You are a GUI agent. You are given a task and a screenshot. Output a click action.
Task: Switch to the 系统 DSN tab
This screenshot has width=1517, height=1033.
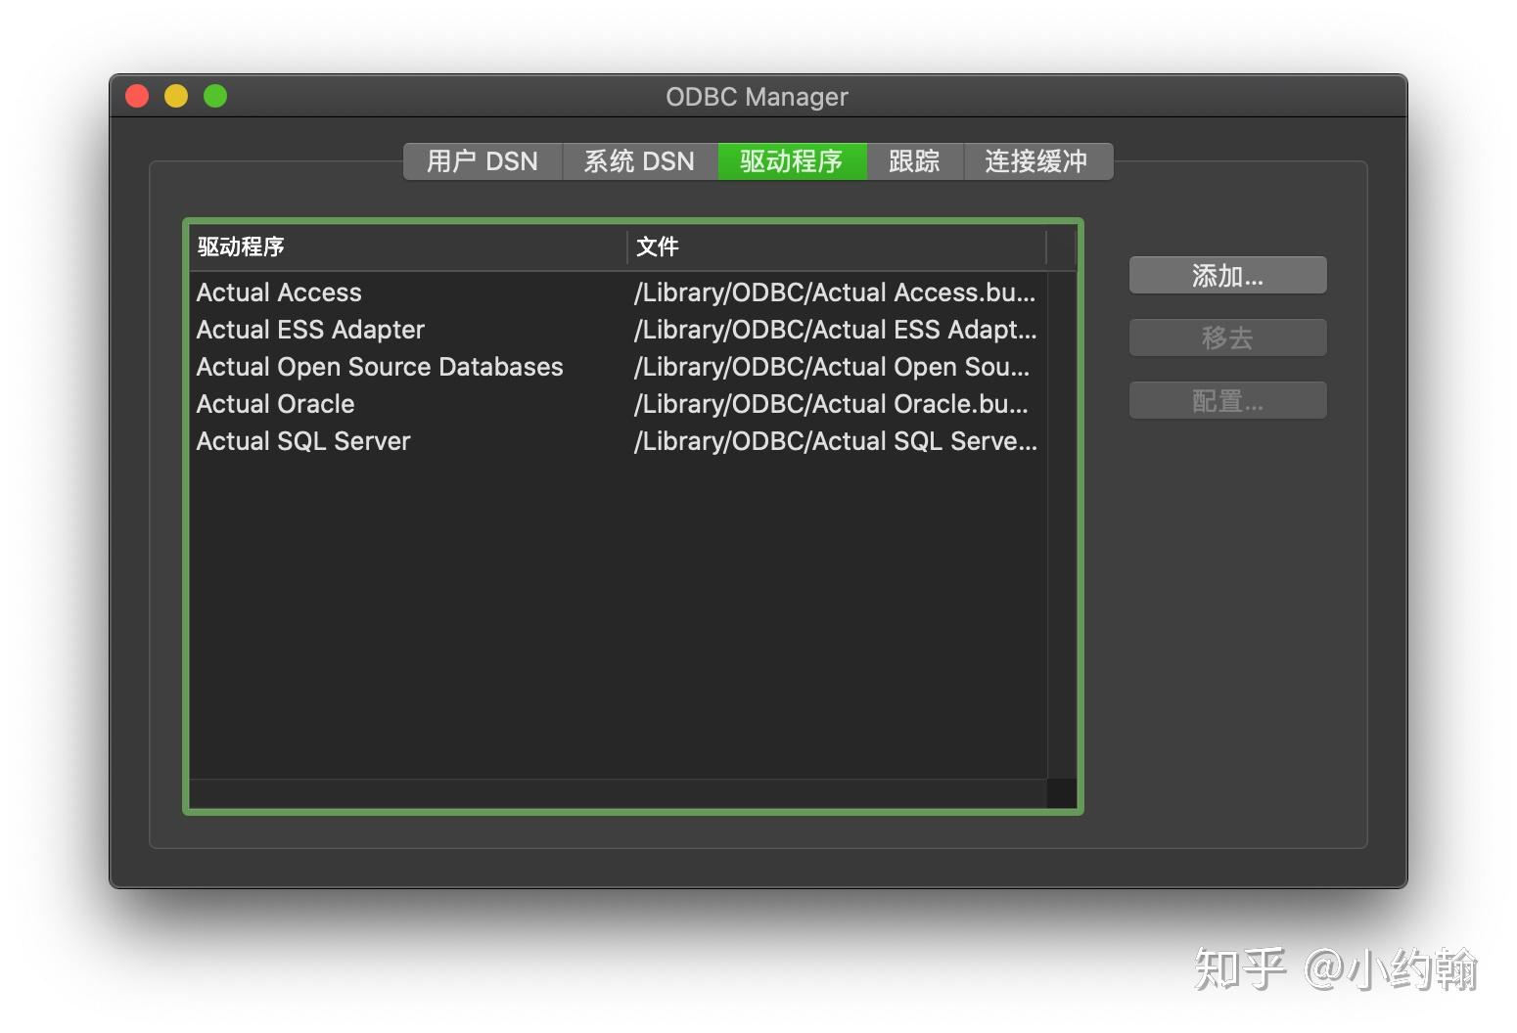tap(639, 160)
